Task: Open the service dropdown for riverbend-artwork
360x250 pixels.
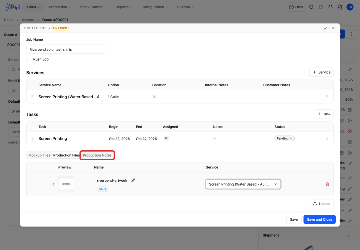Action: (x=243, y=184)
